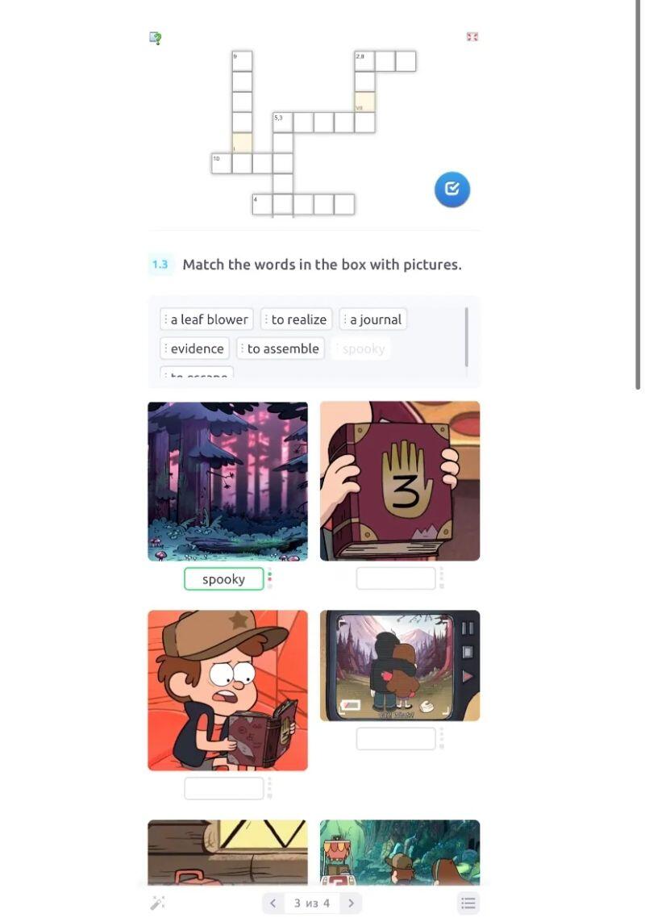Click the dots handle beside the spooky answer
This screenshot has width=645, height=918.
click(270, 579)
